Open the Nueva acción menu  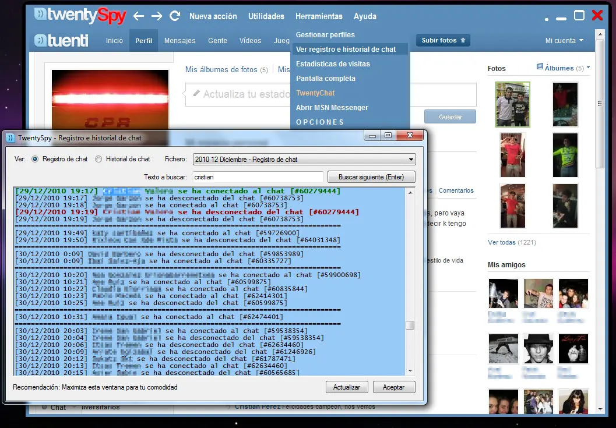(213, 16)
